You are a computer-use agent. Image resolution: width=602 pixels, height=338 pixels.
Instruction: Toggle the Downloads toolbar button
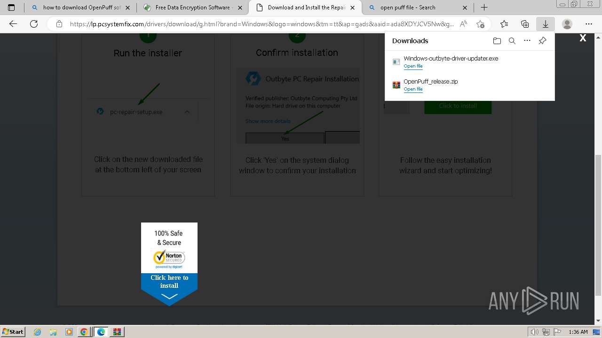point(546,24)
